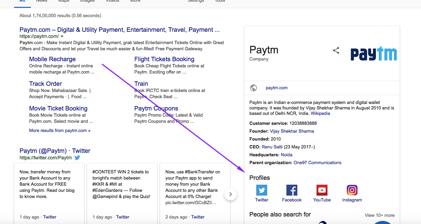421x224 pixels.
Task: Open the Movie Ticket Booking sitelink
Action: point(58,108)
